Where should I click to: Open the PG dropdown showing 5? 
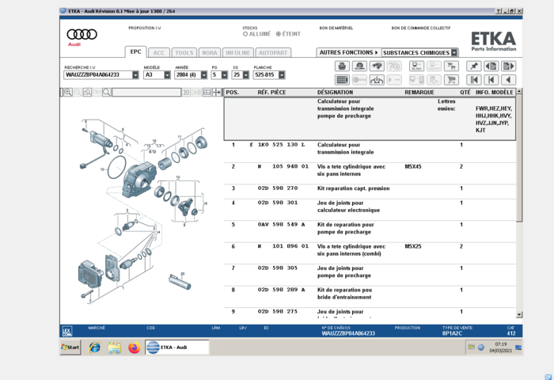(224, 75)
